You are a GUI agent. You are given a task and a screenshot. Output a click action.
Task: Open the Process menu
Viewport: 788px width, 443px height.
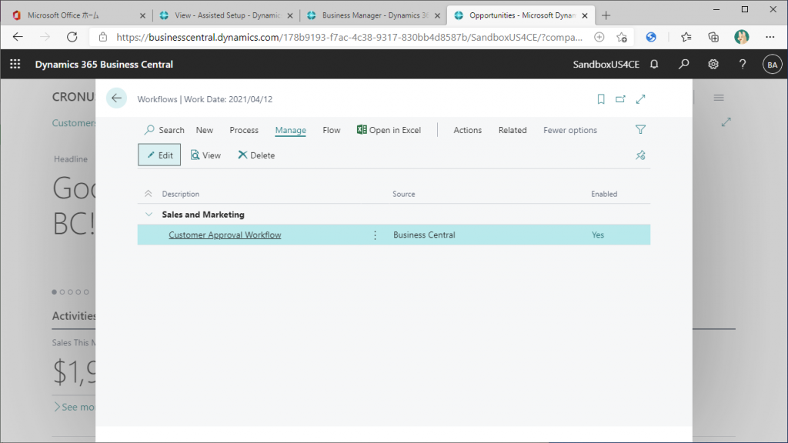244,130
